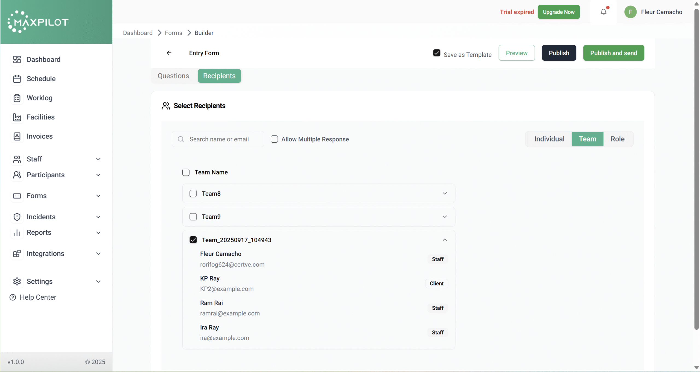Click the Invoices sidebar icon
Viewport: 700px width, 372px height.
point(17,136)
